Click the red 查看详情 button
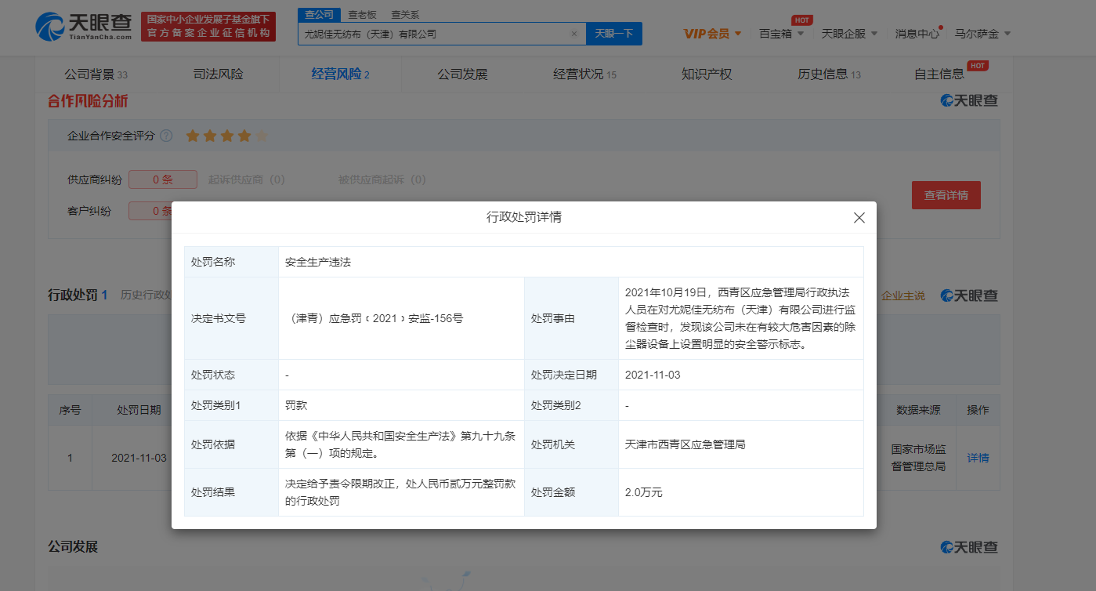Viewport: 1096px width, 591px height. (946, 195)
